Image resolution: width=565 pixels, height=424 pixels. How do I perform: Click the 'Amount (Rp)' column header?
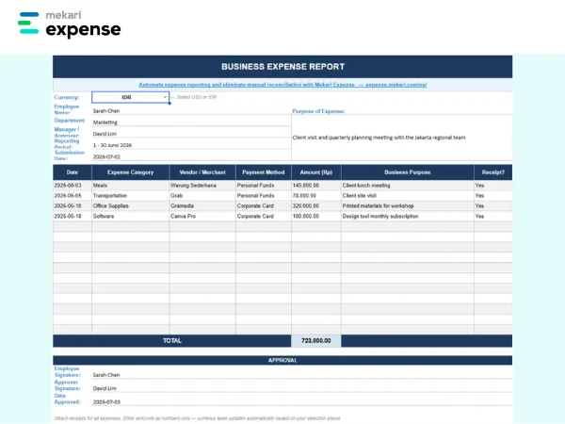pyautogui.click(x=316, y=172)
